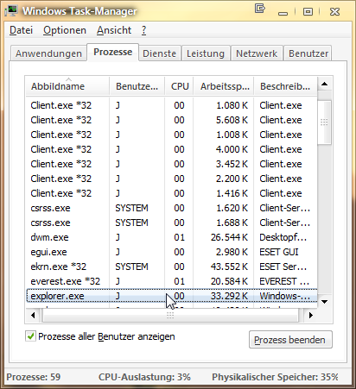This screenshot has height=389, width=356.
Task: Sort processes by CPU column
Action: (180, 86)
